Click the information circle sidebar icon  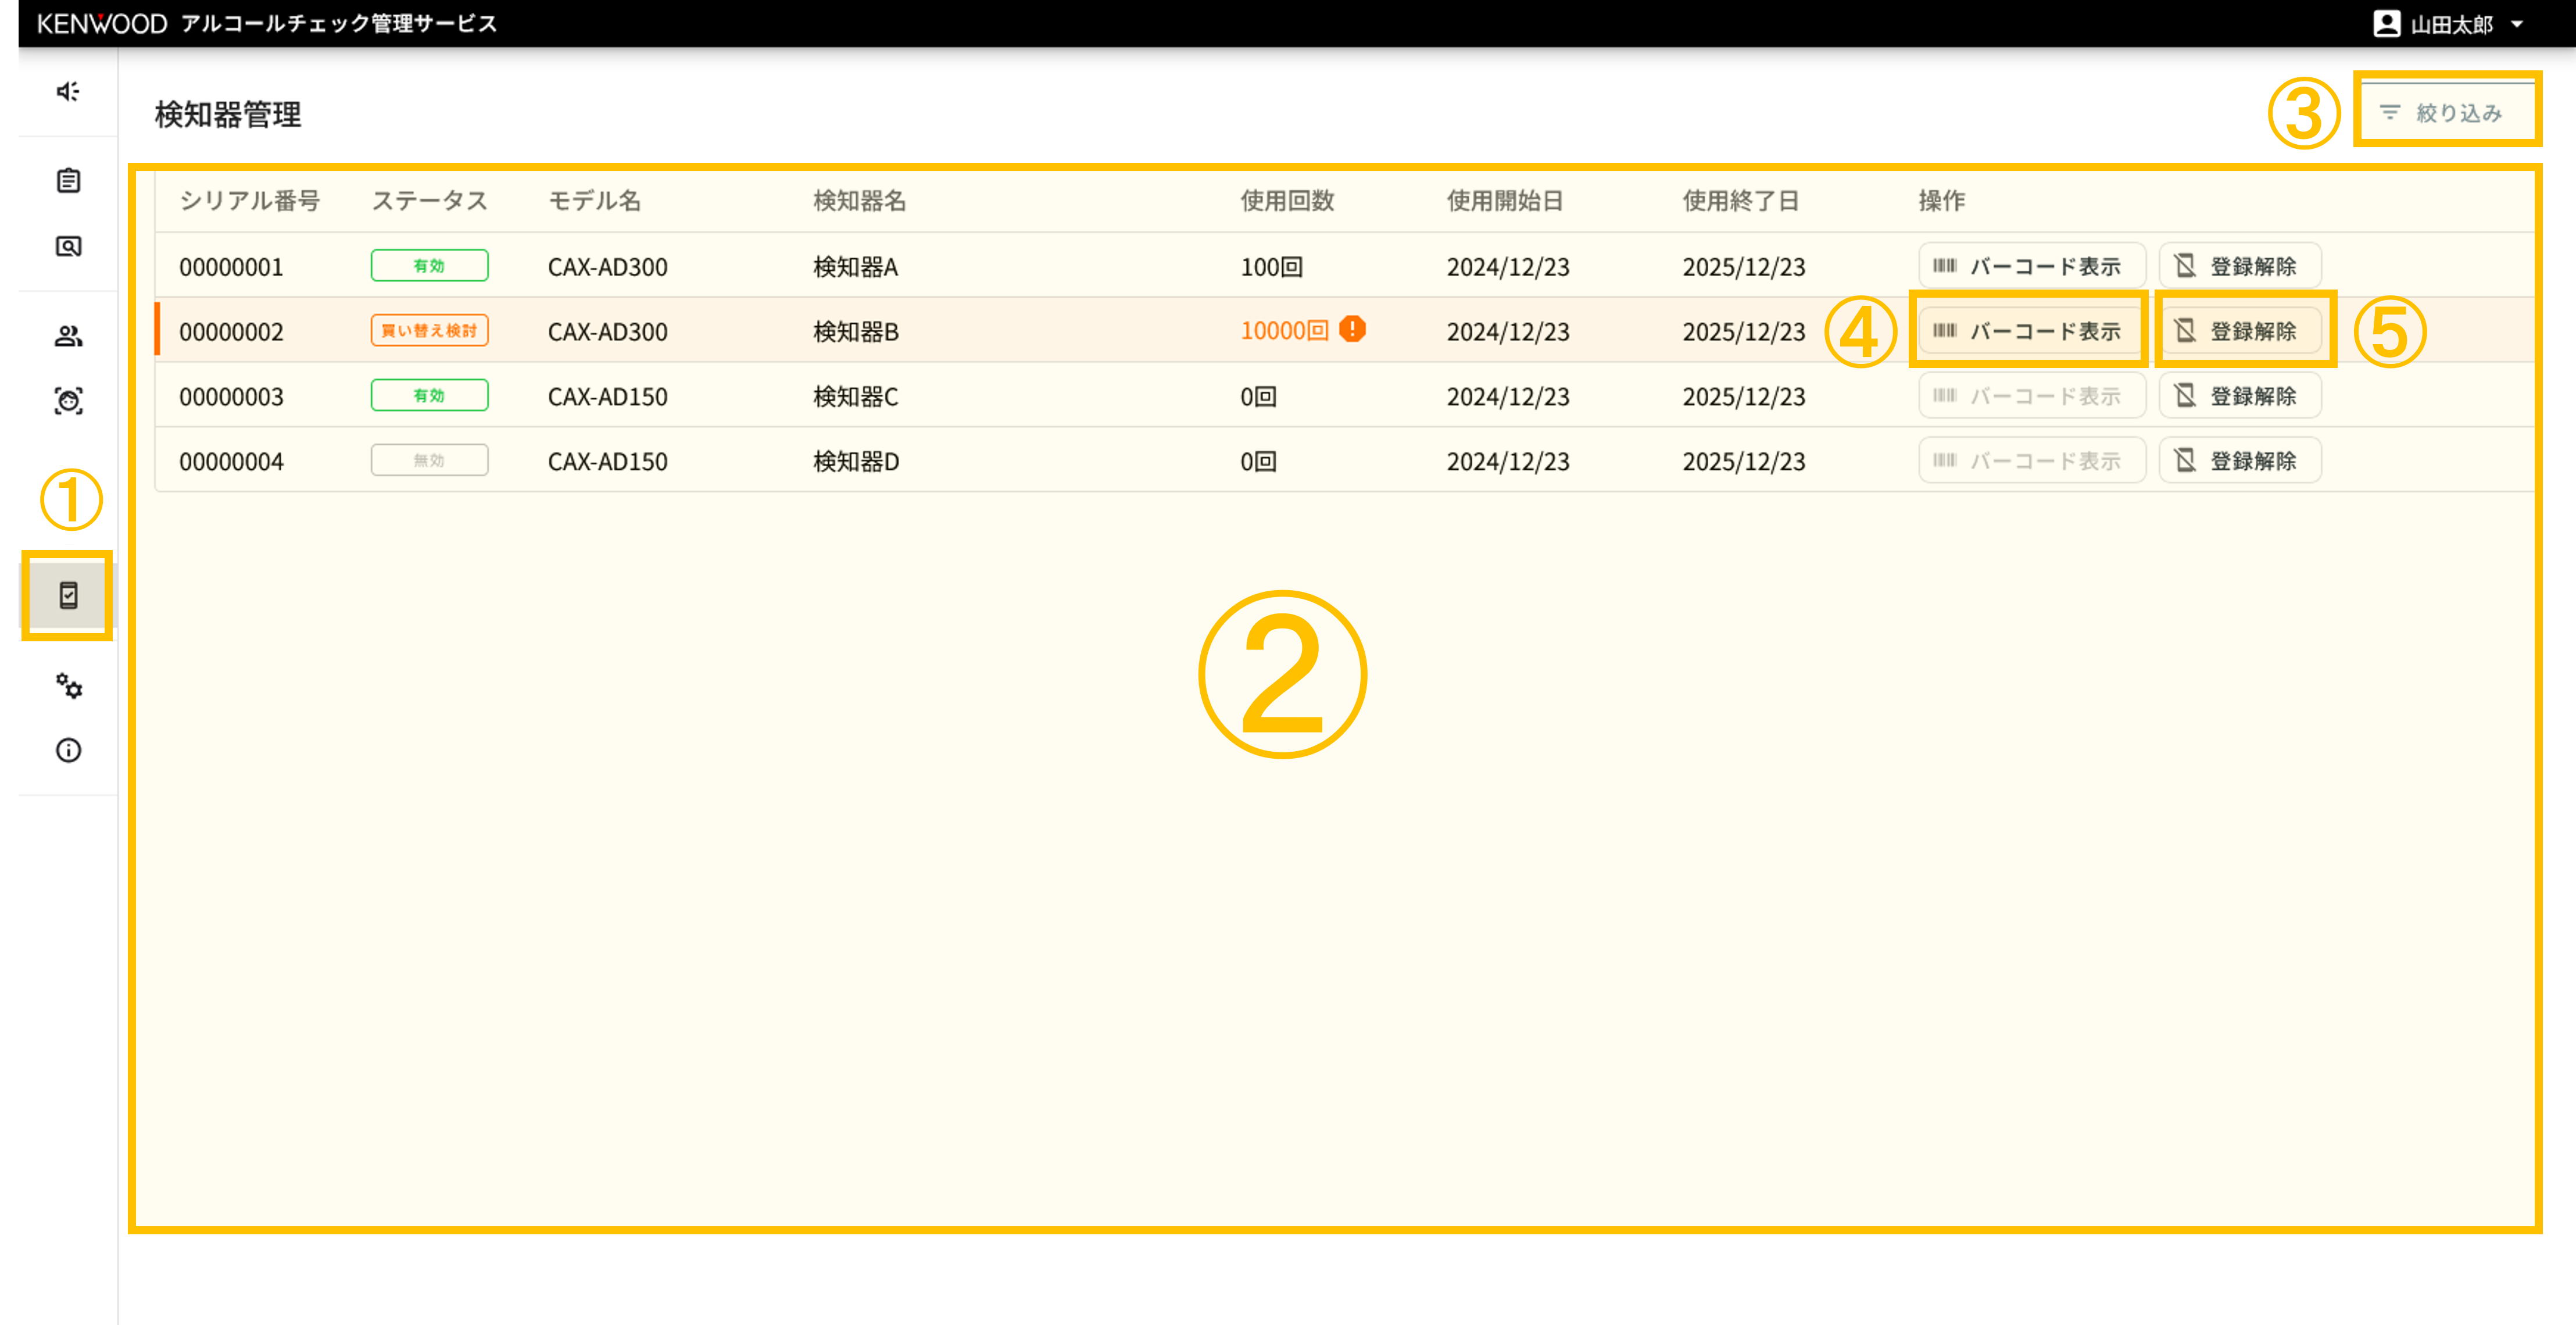[x=68, y=750]
